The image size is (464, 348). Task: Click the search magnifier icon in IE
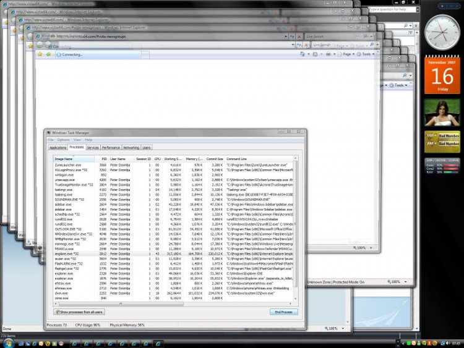click(x=372, y=45)
